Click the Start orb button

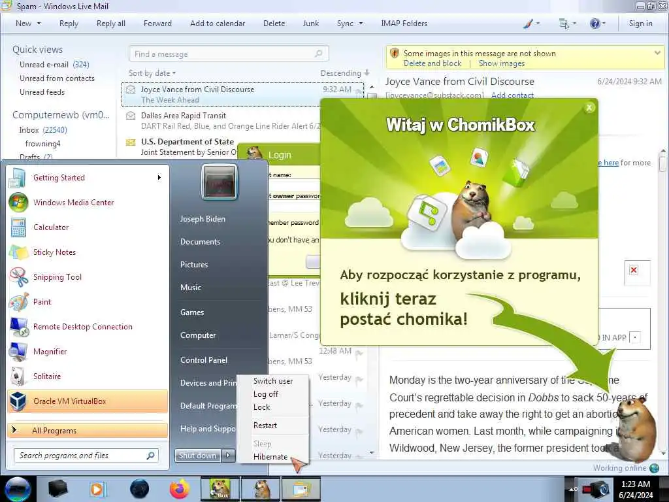pos(18,489)
